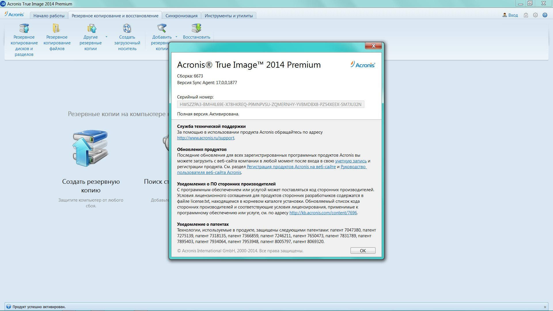Open the acronis.ru/support link
This screenshot has height=311, width=553.
click(206, 138)
